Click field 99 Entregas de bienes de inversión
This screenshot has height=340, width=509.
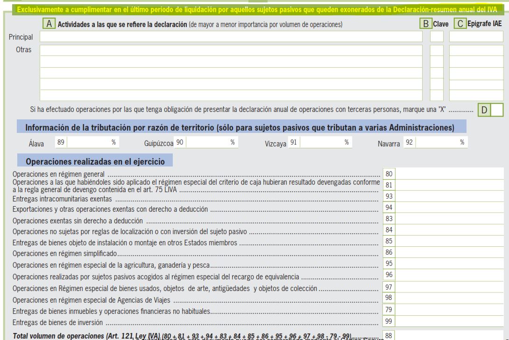449,321
